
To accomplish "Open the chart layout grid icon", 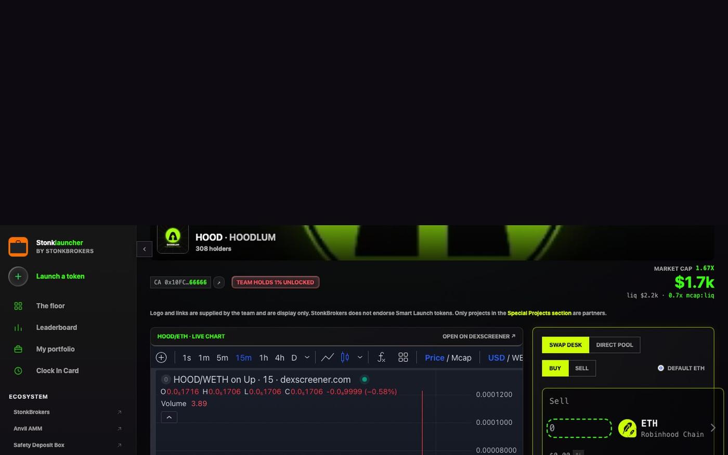I will [x=403, y=357].
